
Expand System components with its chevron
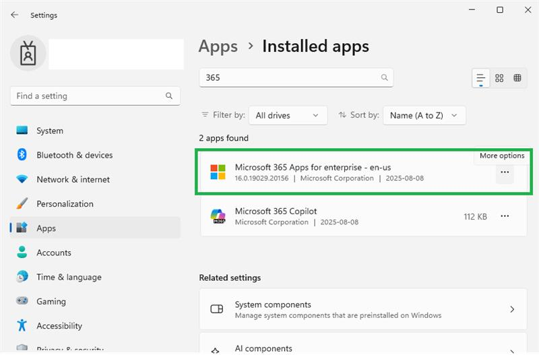(512, 309)
